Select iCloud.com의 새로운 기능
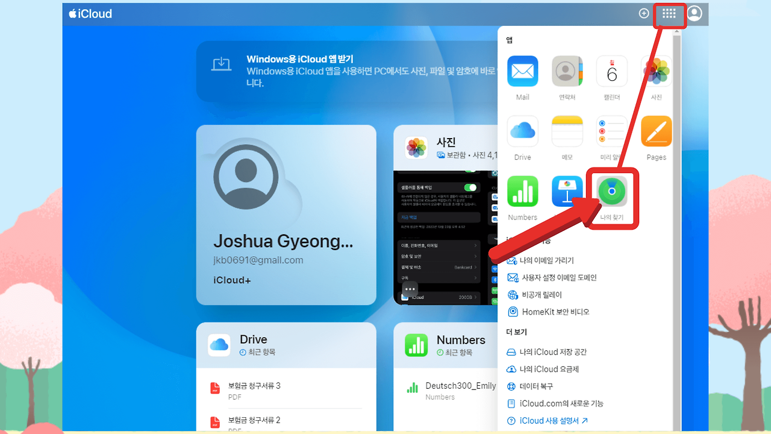Image resolution: width=771 pixels, height=434 pixels. pos(555,403)
